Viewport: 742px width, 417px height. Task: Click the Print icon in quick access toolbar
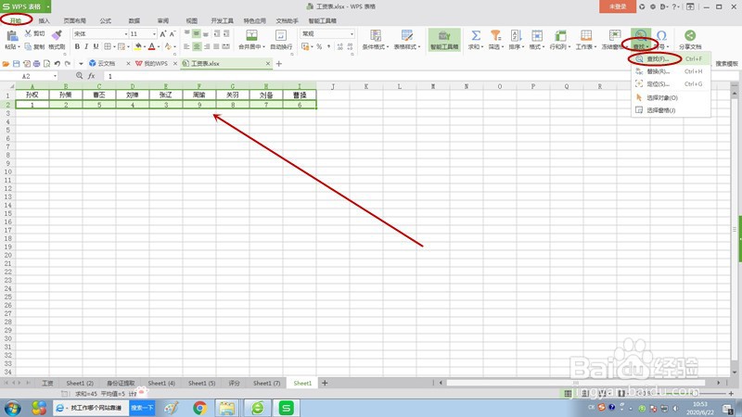tap(36, 63)
